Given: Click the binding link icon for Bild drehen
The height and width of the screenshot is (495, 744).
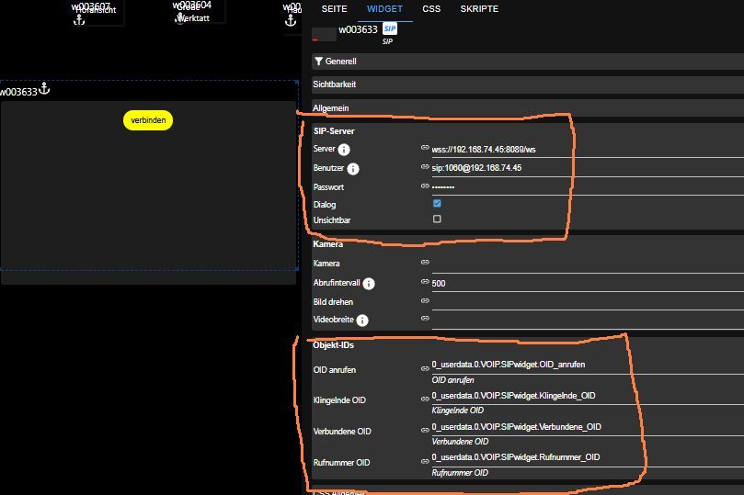Looking at the screenshot, I should coord(425,301).
